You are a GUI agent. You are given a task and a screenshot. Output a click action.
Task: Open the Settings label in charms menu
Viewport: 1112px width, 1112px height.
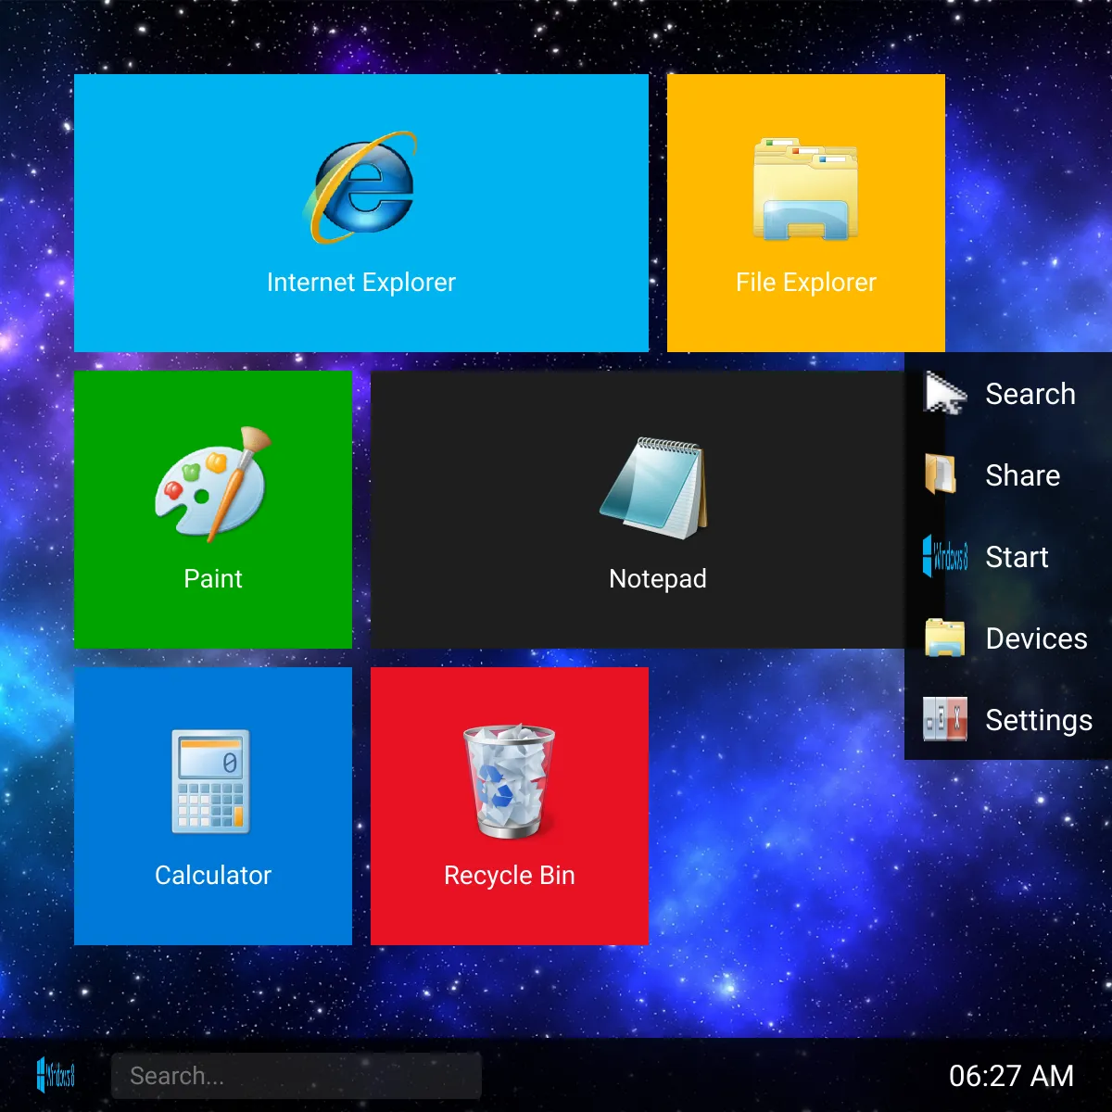[x=1038, y=720]
